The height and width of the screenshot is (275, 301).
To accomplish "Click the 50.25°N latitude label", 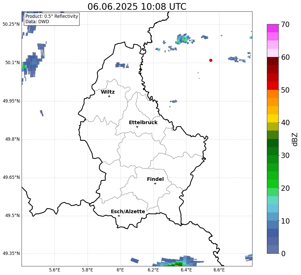I will [x=11, y=24].
